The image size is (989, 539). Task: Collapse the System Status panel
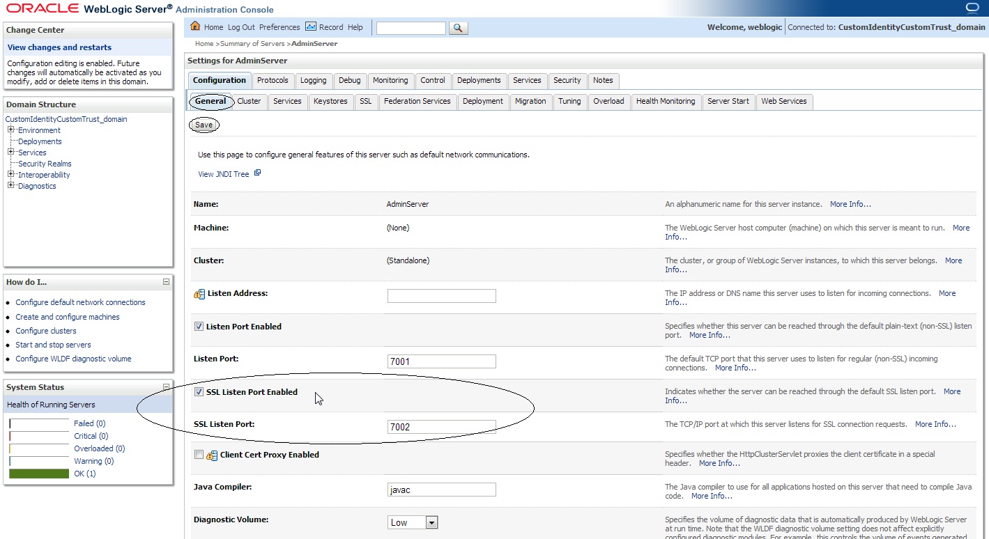point(166,387)
